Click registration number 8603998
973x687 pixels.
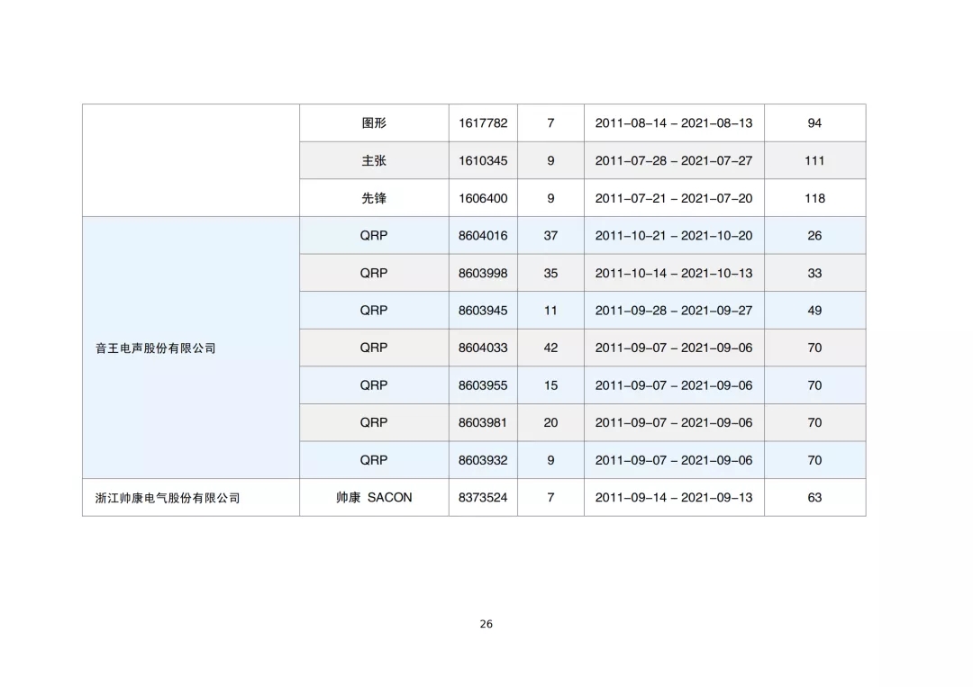pos(483,273)
